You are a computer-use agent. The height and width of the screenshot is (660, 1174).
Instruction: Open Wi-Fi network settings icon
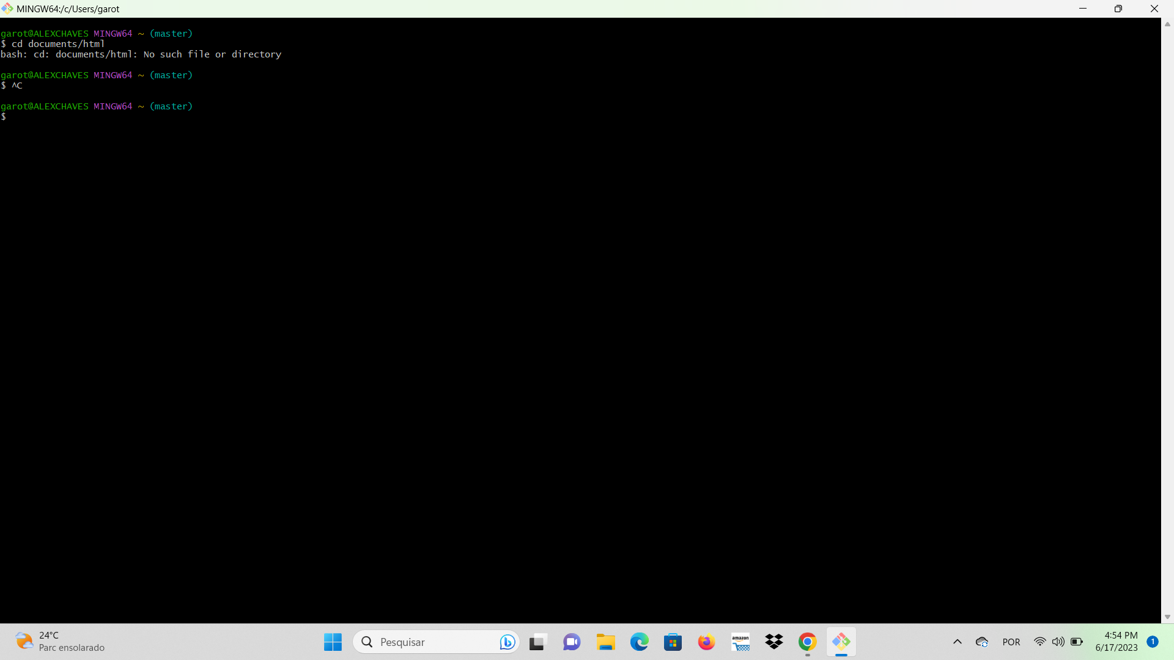(x=1039, y=642)
